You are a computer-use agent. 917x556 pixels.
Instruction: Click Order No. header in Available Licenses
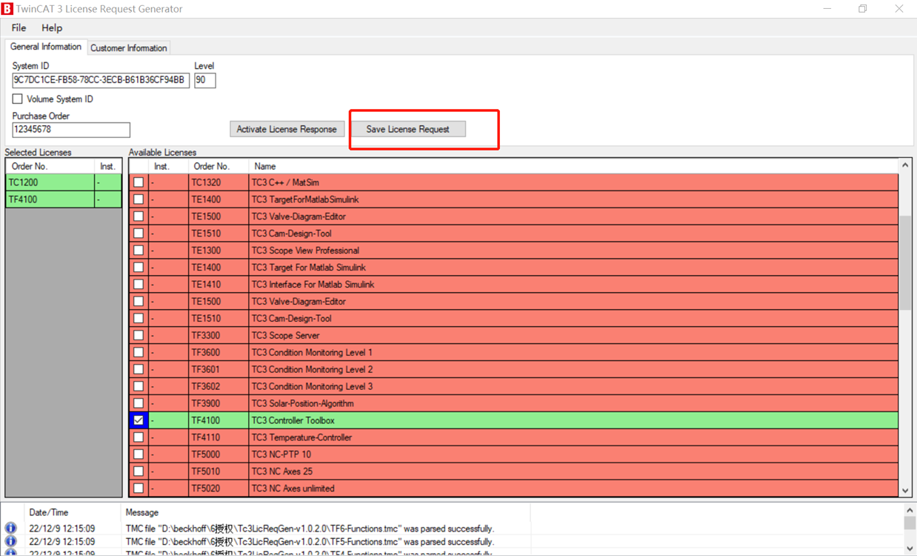[x=219, y=166]
